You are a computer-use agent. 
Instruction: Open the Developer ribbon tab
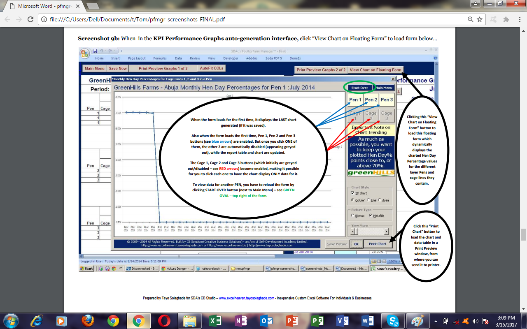click(231, 58)
